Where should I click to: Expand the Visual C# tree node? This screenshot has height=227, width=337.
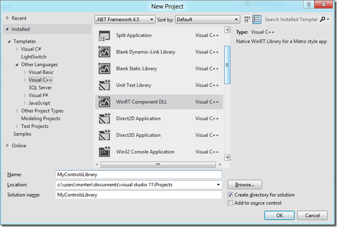[17, 49]
